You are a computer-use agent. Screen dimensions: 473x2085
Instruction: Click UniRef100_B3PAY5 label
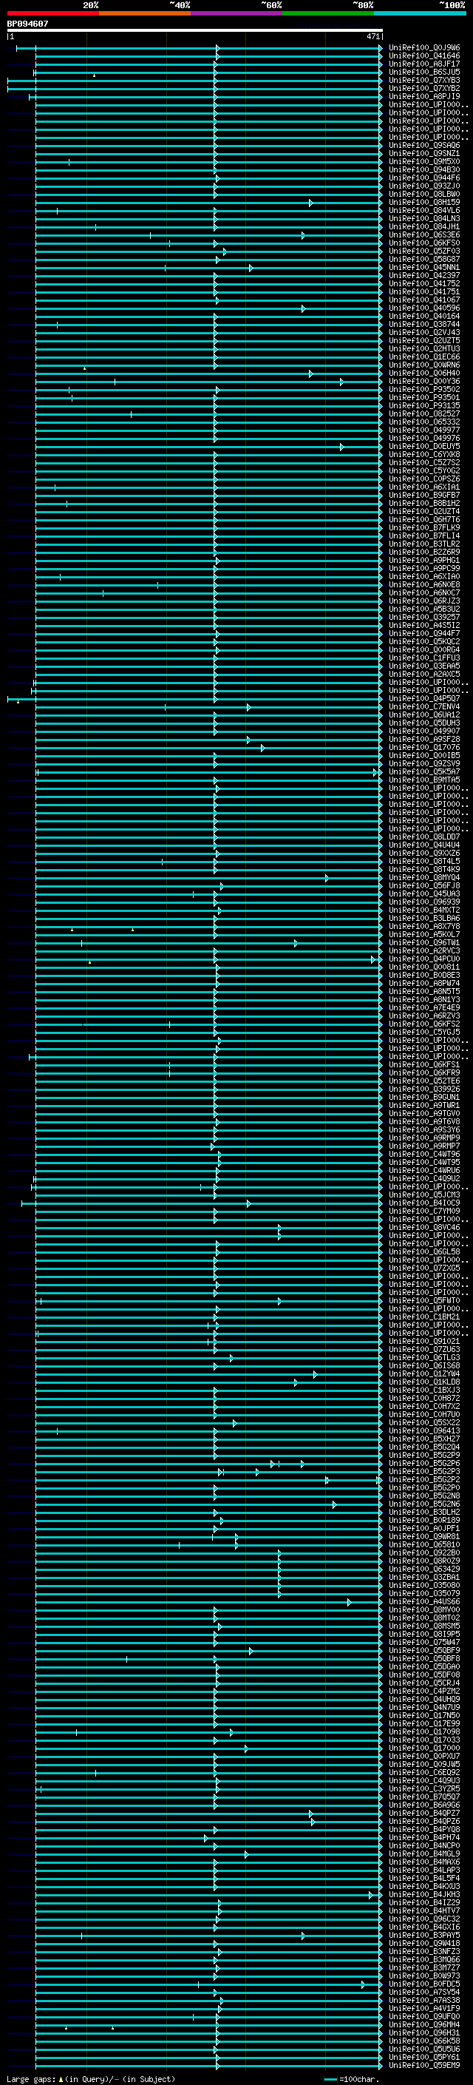tap(424, 1936)
